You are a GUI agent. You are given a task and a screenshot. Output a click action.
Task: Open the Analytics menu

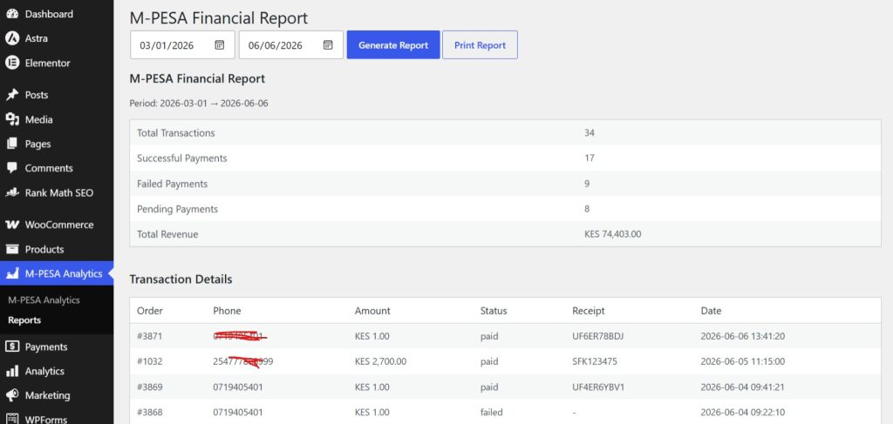[x=44, y=371]
